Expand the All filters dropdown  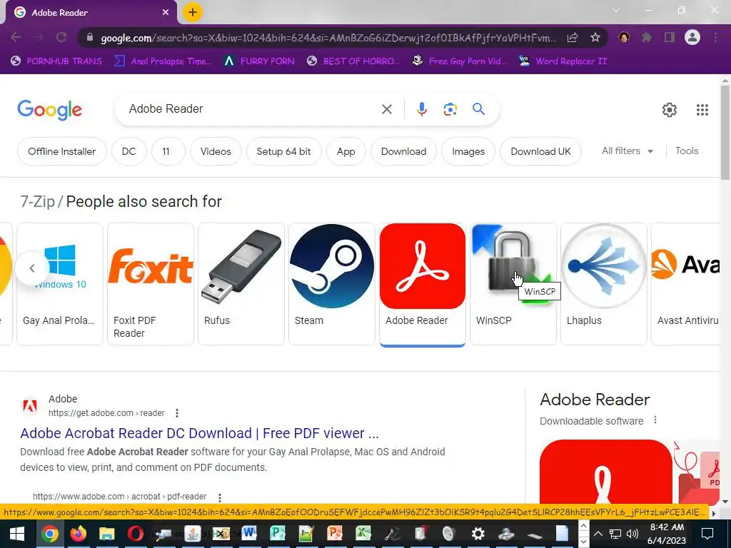pyautogui.click(x=627, y=151)
